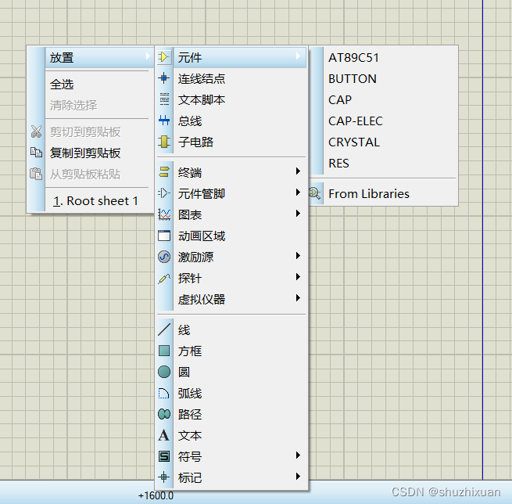The width and height of the screenshot is (512, 504).
Task: Click the component icon beside 元件
Action: tap(164, 58)
